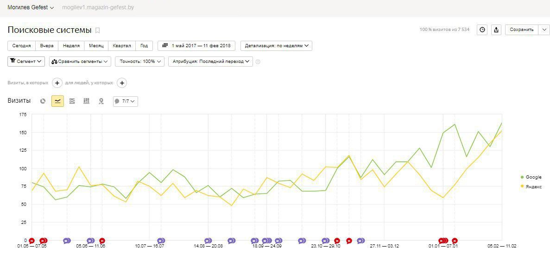
Task: Click the 05.02 — 11.02 axis label
Action: click(502, 246)
